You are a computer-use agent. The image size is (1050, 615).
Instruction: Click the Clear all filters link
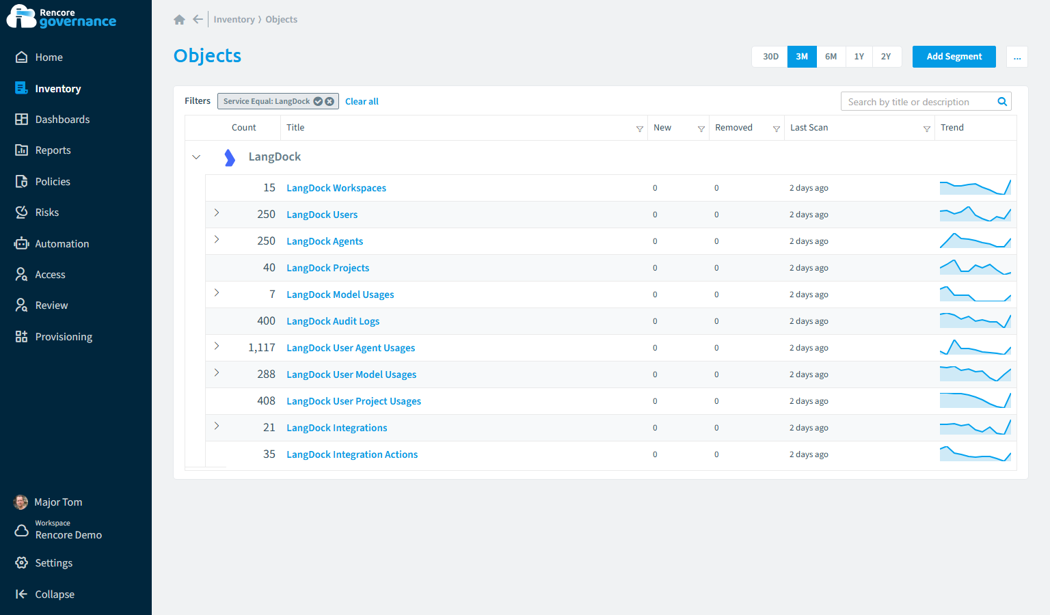click(362, 102)
